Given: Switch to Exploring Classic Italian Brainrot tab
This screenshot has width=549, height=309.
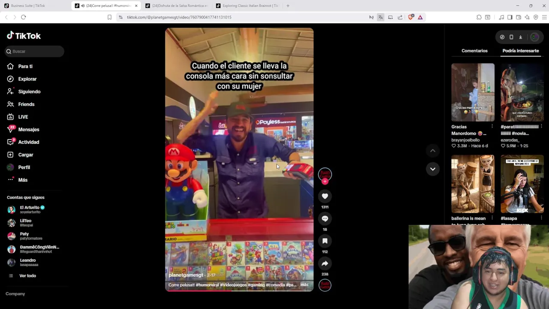Looking at the screenshot, I should [x=247, y=6].
